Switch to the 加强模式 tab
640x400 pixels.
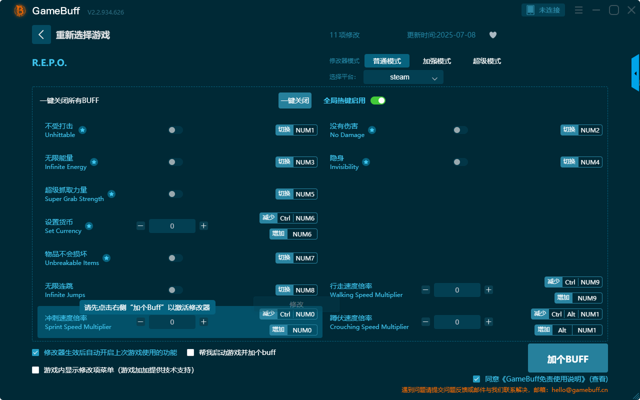point(437,60)
